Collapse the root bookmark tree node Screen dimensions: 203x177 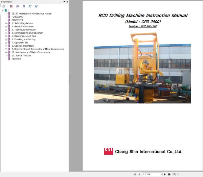(x=3, y=10)
